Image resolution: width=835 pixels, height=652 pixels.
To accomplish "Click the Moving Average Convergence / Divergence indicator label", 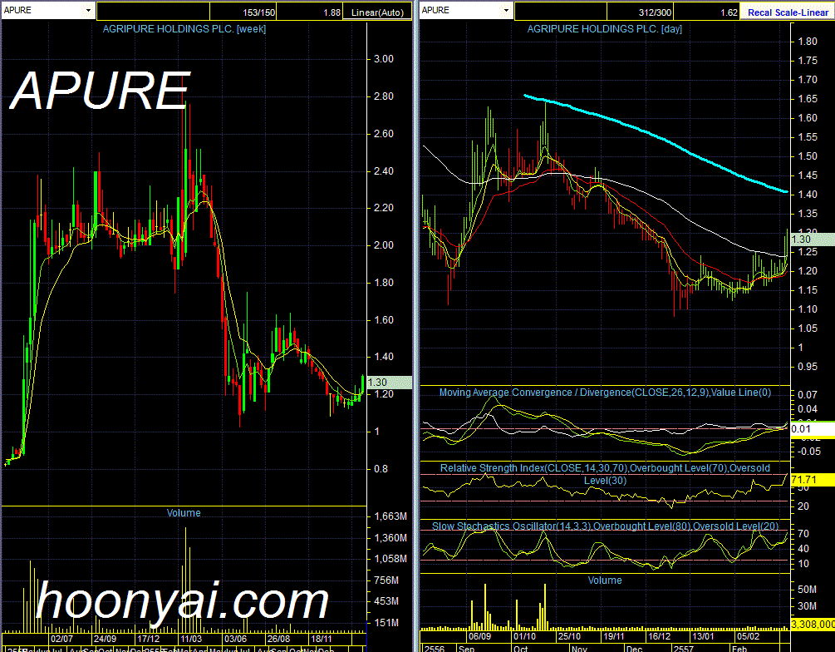I will tap(605, 393).
